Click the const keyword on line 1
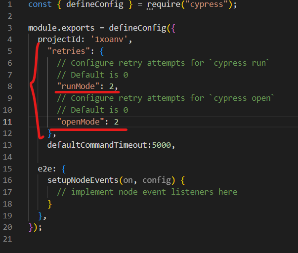The image size is (298, 253). (40, 4)
